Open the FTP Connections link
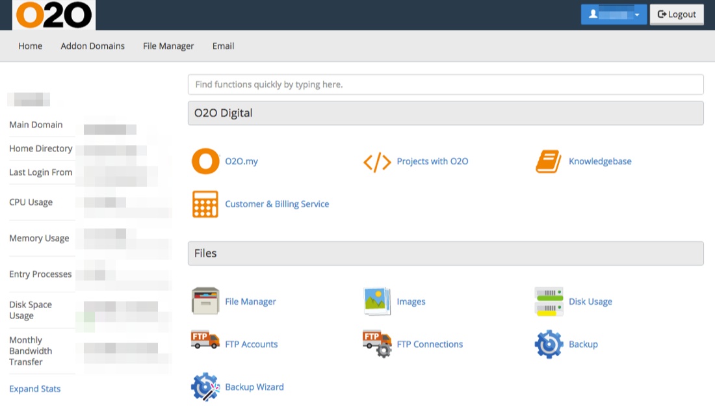Screen dimensions: 715x416 click(x=430, y=344)
